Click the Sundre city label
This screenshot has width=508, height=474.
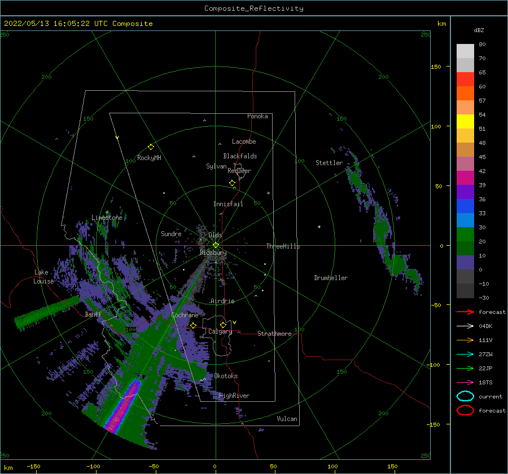coord(172,234)
